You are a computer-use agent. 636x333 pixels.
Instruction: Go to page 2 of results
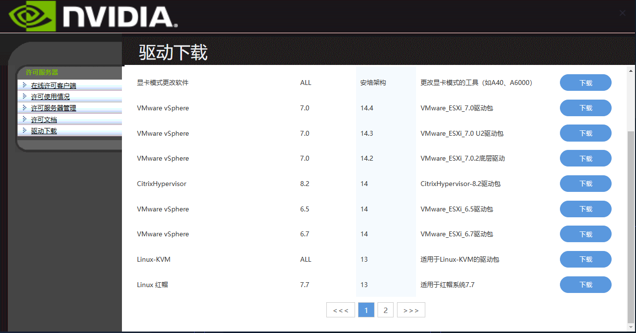click(385, 310)
